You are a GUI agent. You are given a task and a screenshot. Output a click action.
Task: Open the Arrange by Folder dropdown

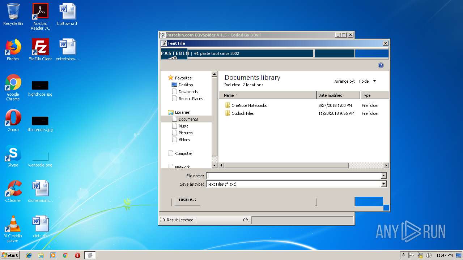(x=367, y=81)
